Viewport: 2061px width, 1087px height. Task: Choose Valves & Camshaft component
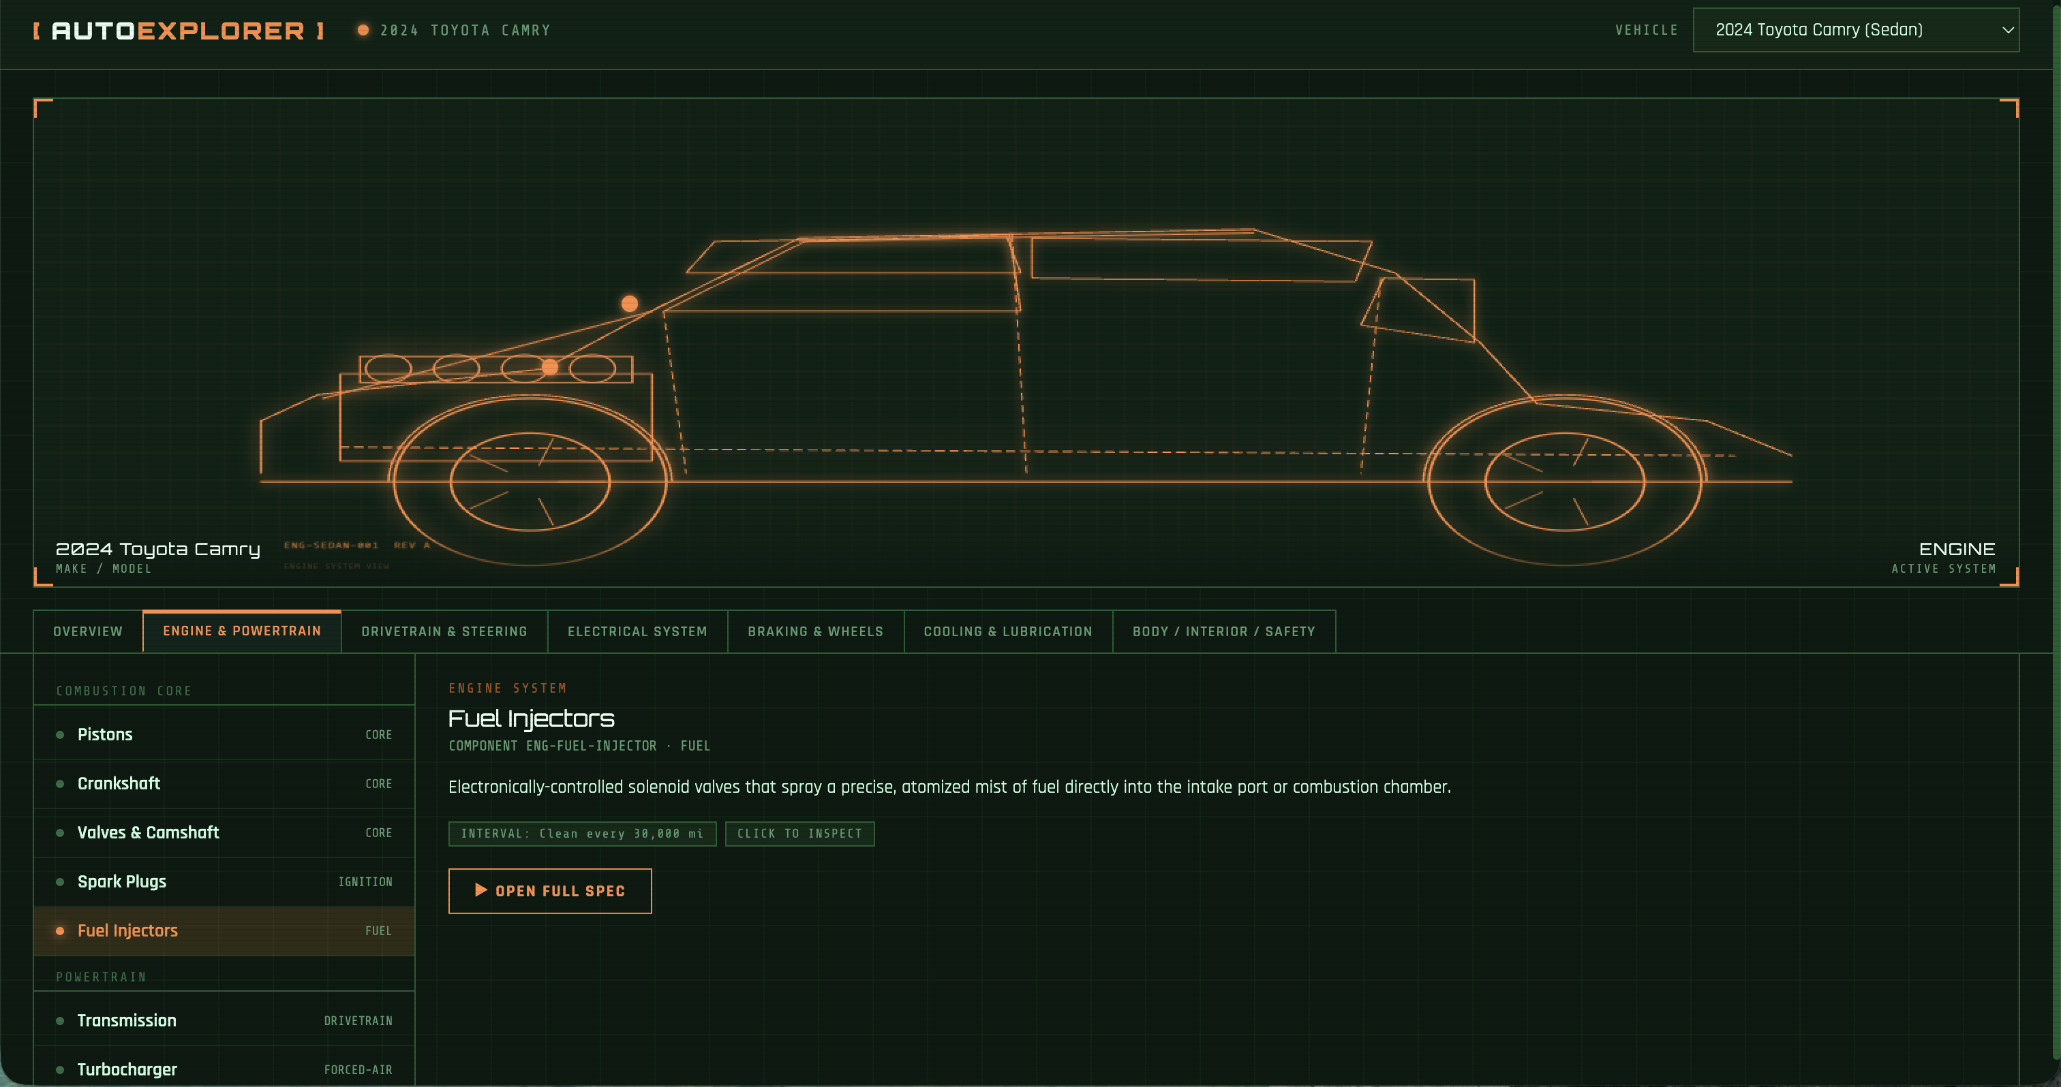[x=224, y=832]
